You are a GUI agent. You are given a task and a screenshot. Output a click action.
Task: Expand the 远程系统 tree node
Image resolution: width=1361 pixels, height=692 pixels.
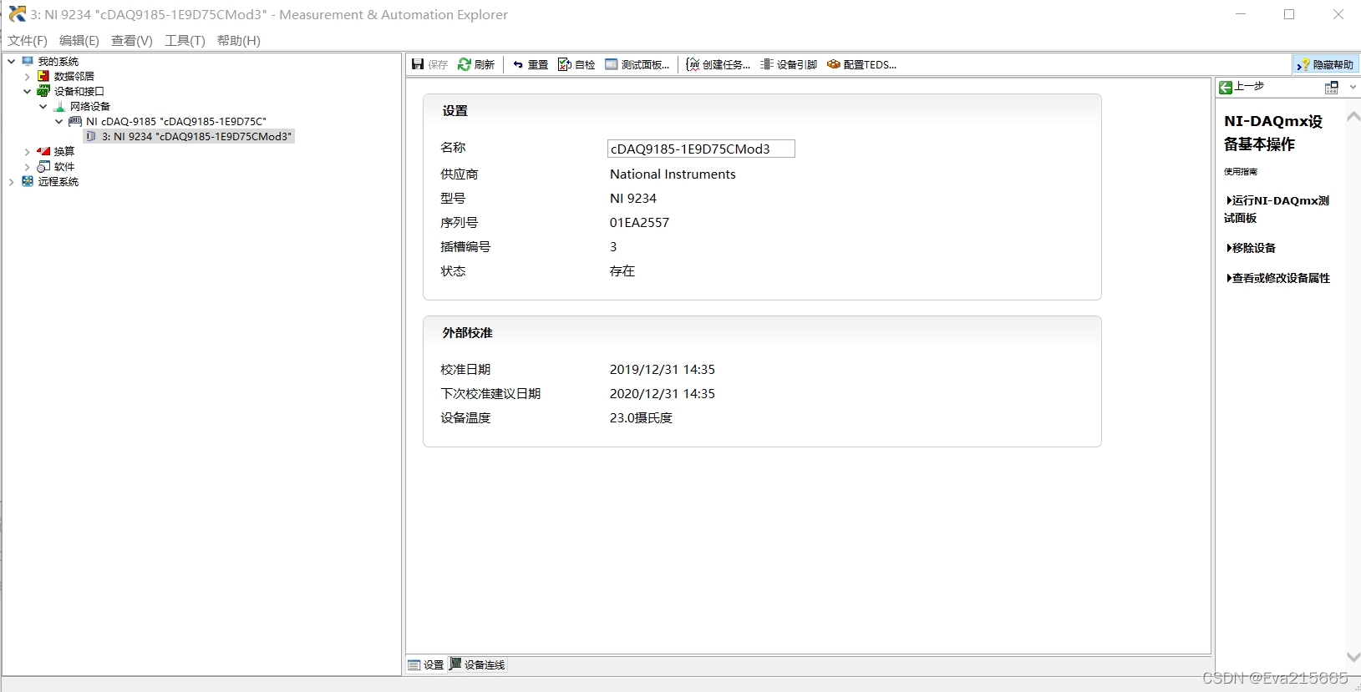pos(12,181)
